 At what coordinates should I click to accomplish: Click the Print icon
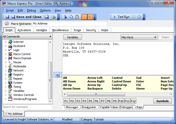coord(54,17)
